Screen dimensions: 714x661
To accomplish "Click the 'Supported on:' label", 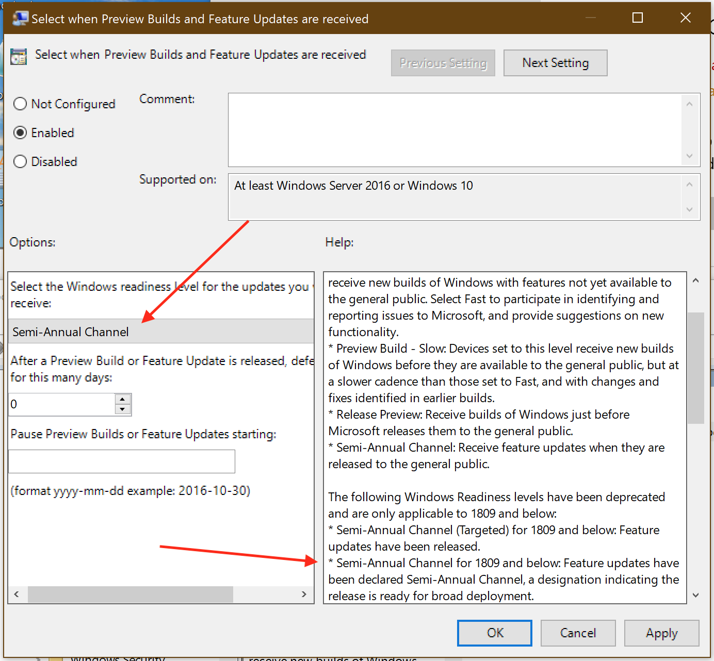I will click(178, 179).
